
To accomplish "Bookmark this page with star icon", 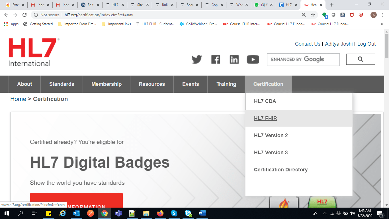I will pos(313,15).
